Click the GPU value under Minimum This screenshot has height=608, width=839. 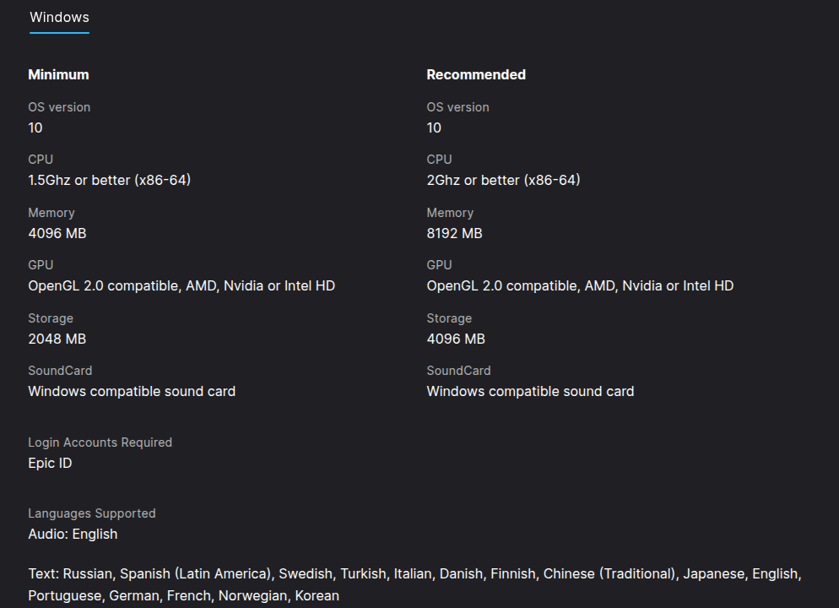181,285
